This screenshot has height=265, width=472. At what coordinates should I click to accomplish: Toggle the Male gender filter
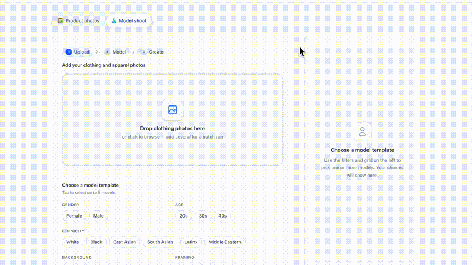[x=98, y=216]
